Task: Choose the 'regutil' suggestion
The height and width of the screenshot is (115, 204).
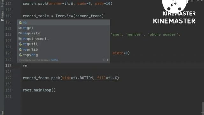Action: click(x=63, y=44)
